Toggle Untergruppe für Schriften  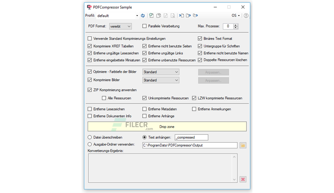(x=200, y=46)
